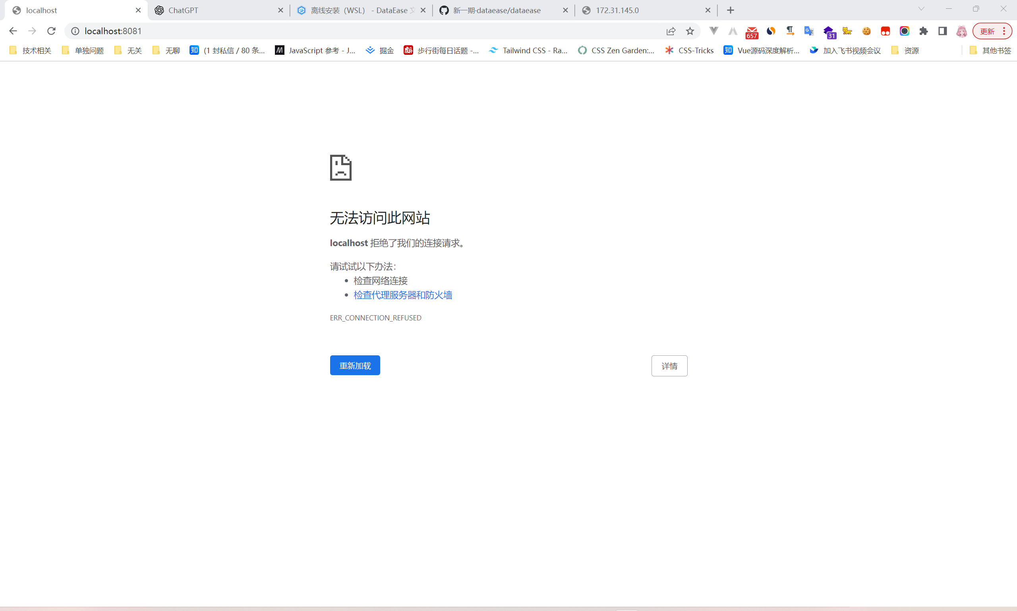Bookmark this page with the star icon

click(690, 31)
